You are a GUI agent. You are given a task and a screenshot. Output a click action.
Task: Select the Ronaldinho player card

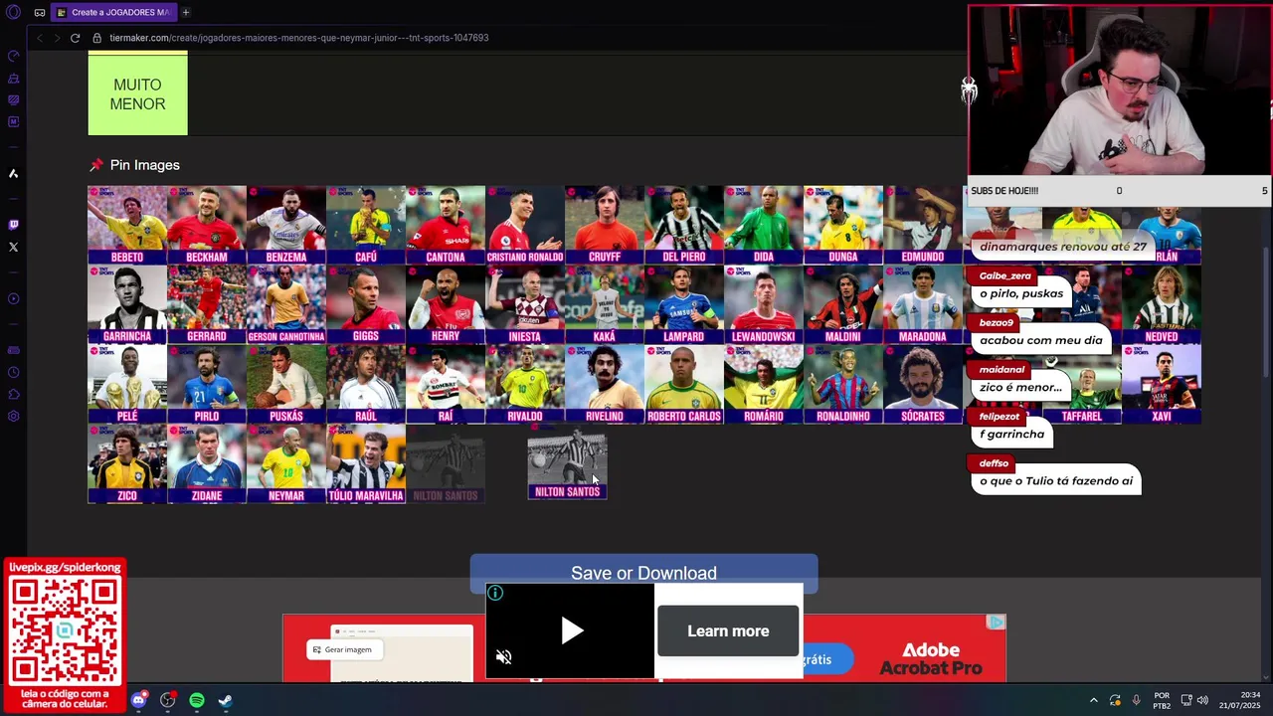[x=843, y=384]
